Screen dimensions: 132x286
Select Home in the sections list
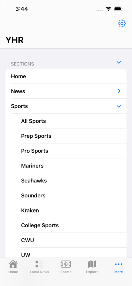(66, 76)
